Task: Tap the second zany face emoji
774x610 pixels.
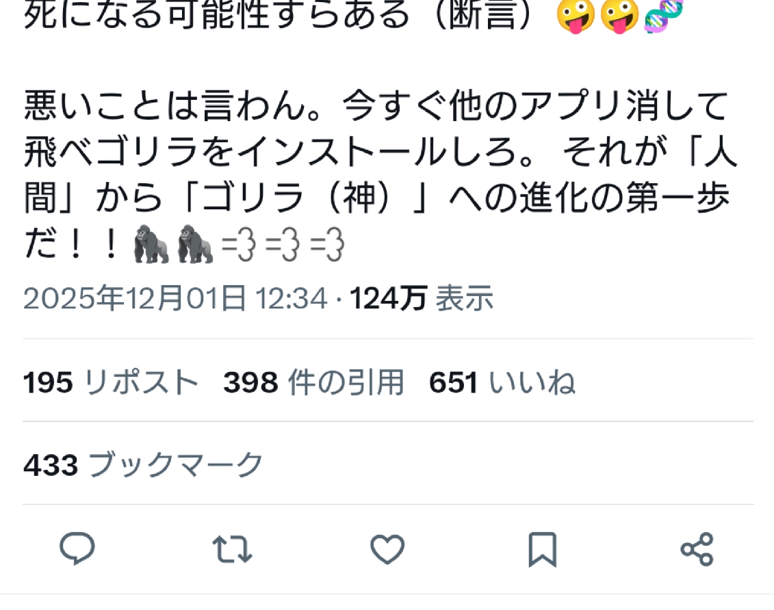Action: [620, 16]
